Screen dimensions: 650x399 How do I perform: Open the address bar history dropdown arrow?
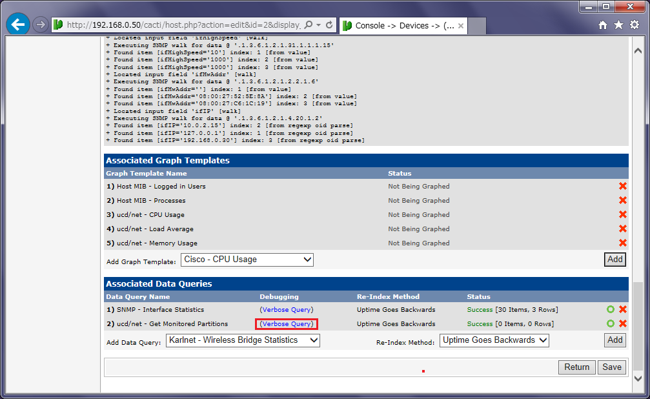coord(318,25)
